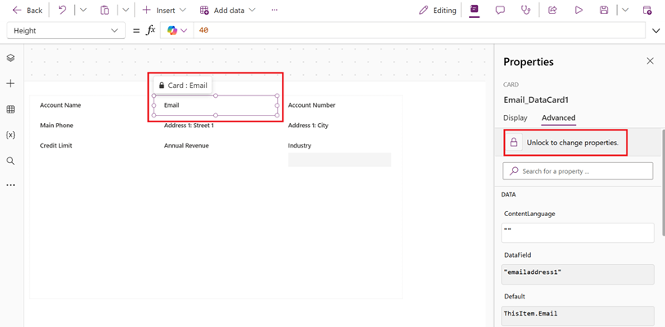Open the Variables icon in sidebar
The width and height of the screenshot is (665, 327).
pos(11,135)
